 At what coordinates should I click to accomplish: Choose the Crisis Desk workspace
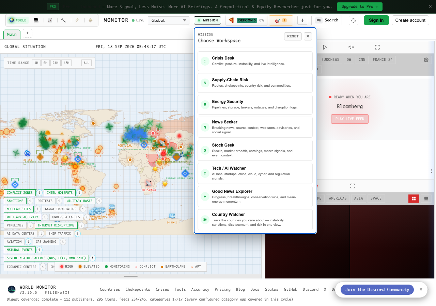pos(255,61)
